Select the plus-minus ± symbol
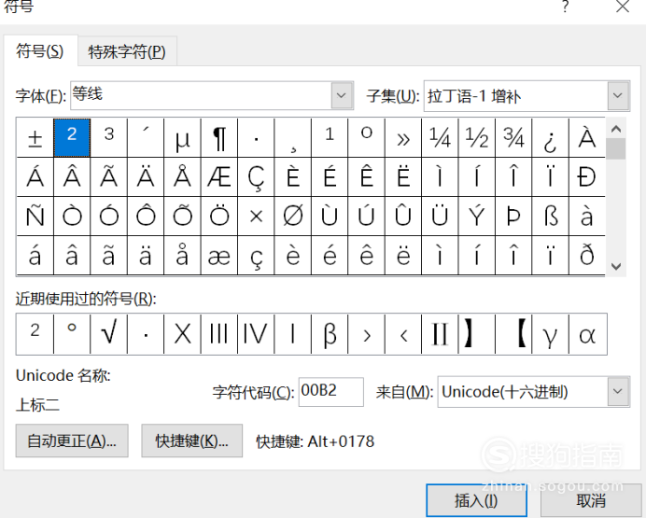 (x=35, y=137)
